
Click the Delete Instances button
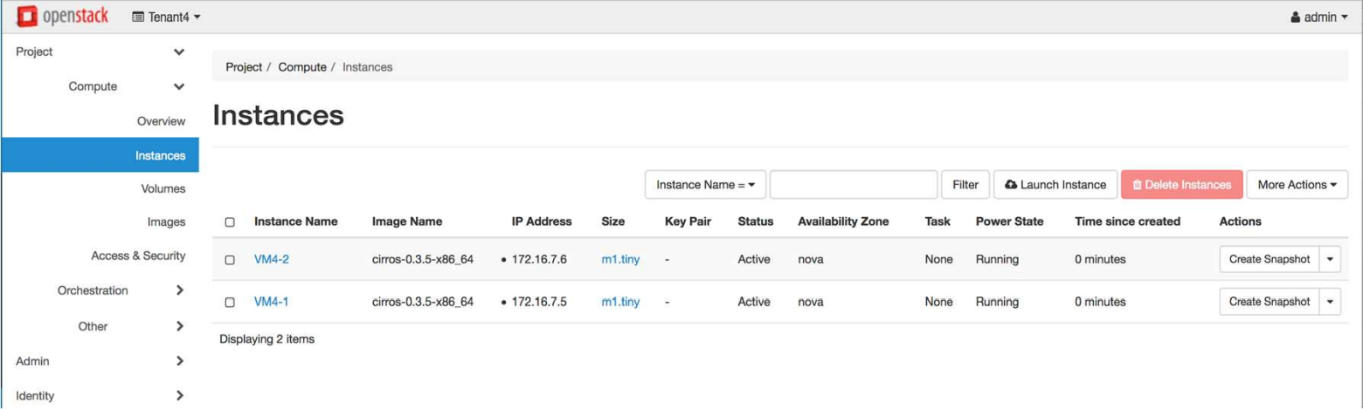pos(1181,185)
